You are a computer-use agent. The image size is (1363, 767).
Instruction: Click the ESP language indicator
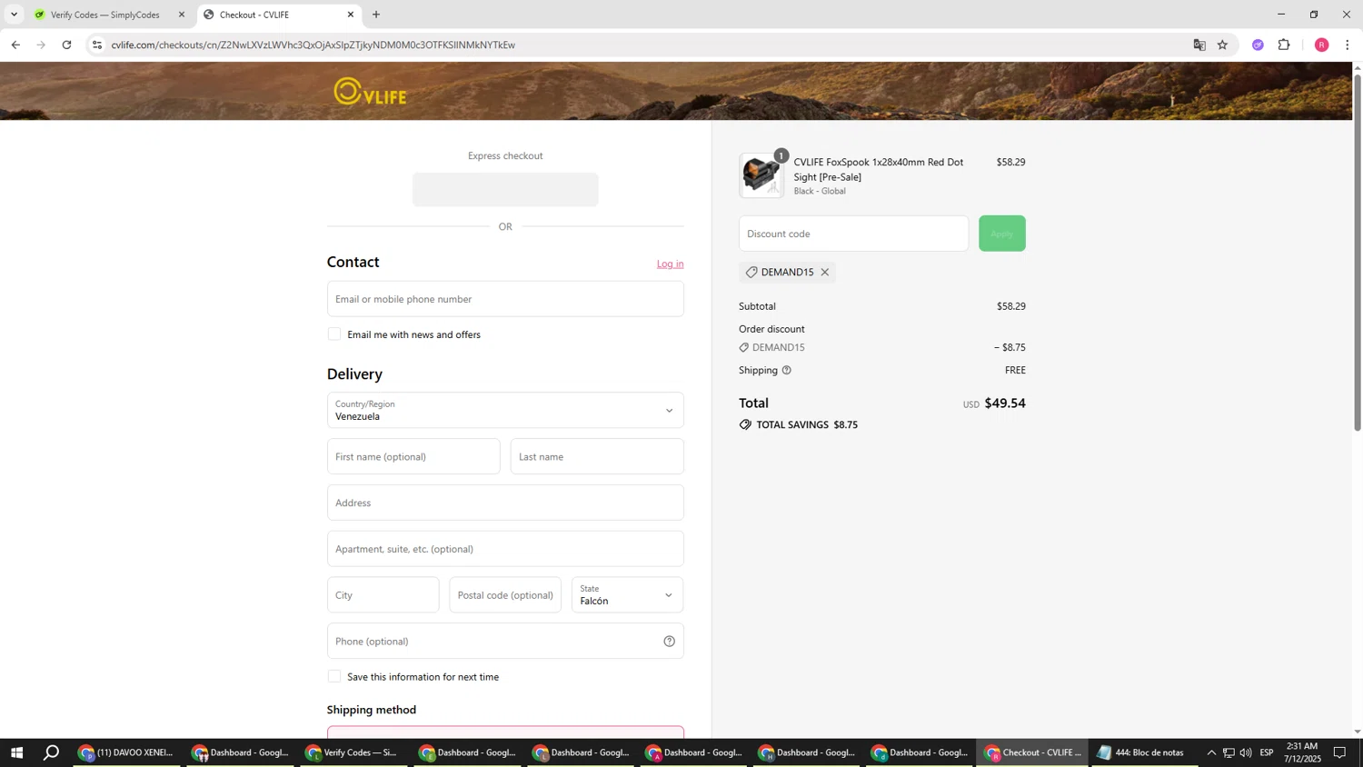(1267, 752)
